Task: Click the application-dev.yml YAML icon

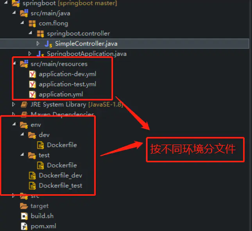Action: click(32, 74)
